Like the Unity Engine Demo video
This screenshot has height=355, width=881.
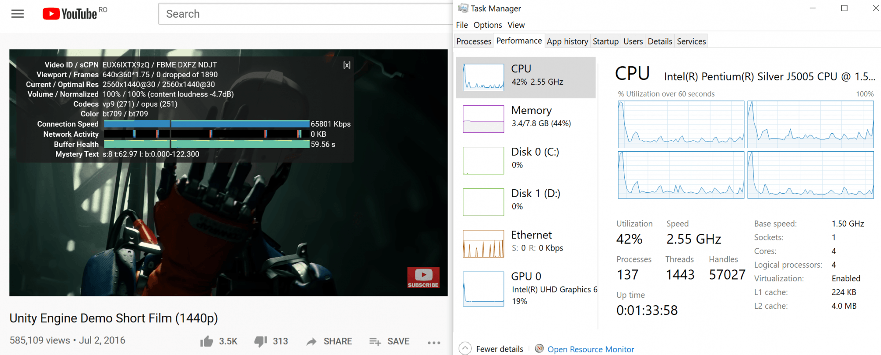click(x=207, y=341)
